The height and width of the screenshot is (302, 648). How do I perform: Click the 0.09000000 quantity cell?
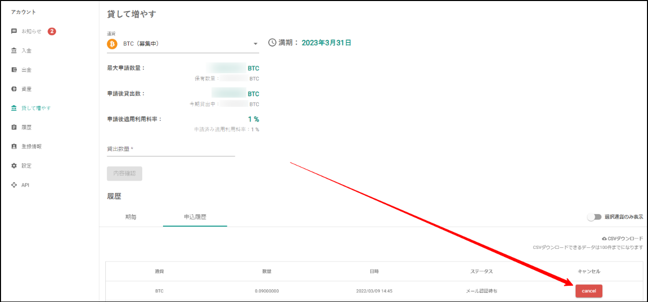click(x=267, y=291)
